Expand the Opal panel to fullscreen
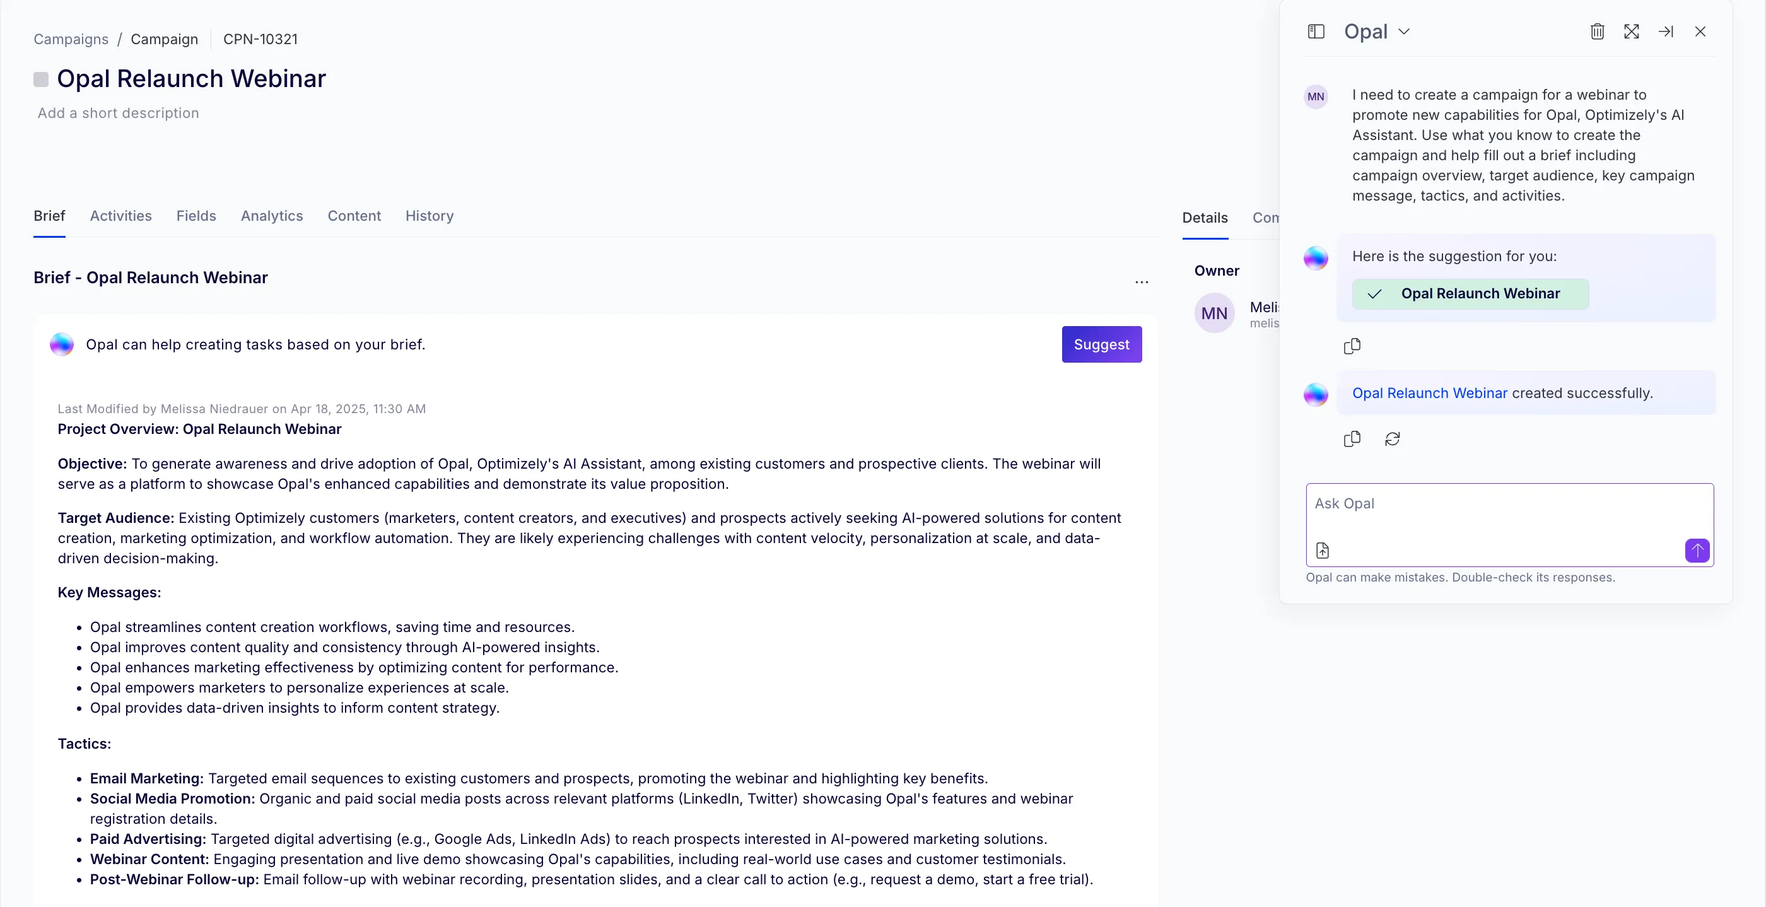Image resolution: width=1766 pixels, height=907 pixels. click(x=1632, y=32)
